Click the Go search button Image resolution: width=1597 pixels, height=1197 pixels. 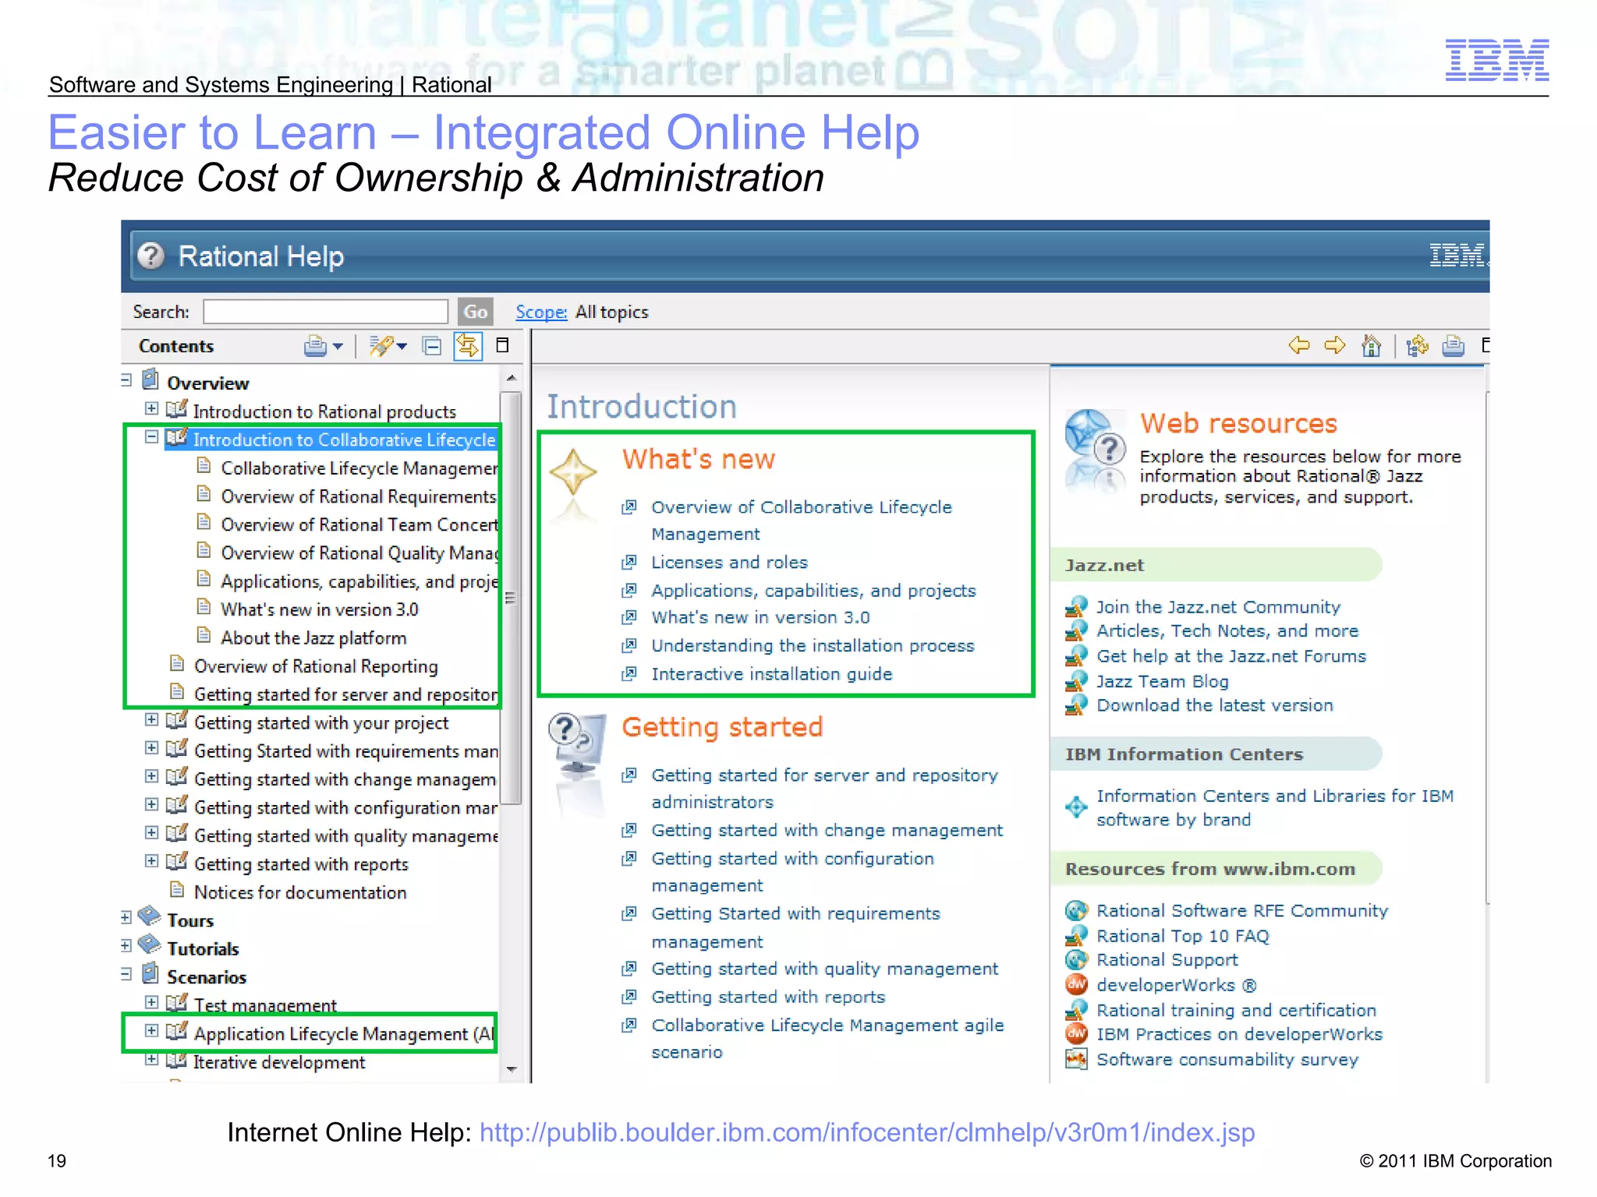pos(476,312)
